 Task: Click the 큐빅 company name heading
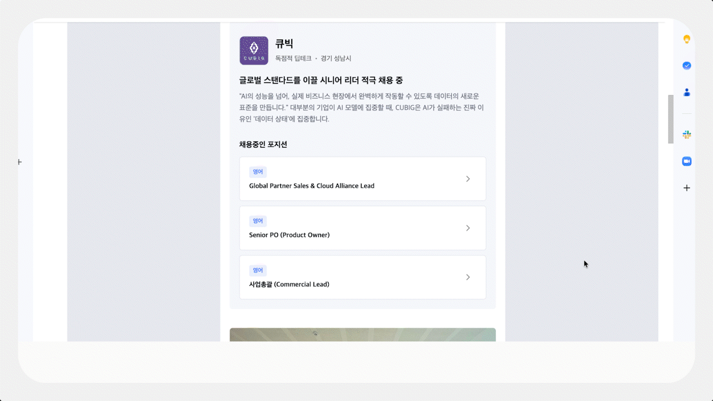tap(284, 44)
